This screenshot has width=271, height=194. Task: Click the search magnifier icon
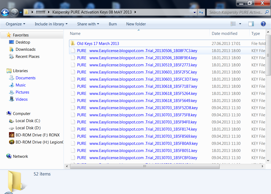point(267,12)
